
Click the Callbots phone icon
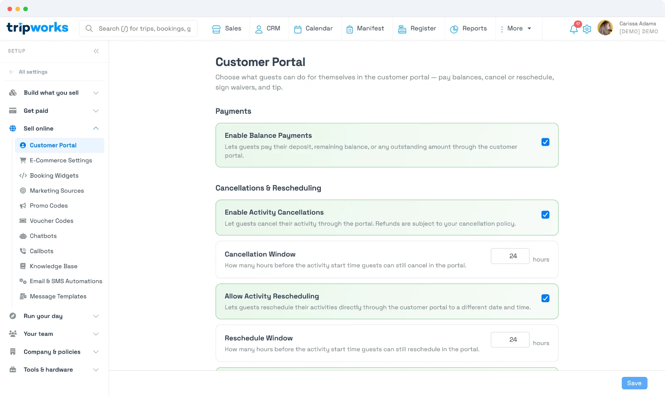tap(23, 251)
